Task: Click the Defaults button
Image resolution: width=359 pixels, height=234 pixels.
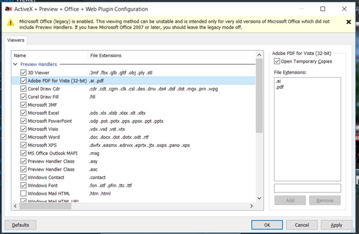Action: pyautogui.click(x=20, y=225)
